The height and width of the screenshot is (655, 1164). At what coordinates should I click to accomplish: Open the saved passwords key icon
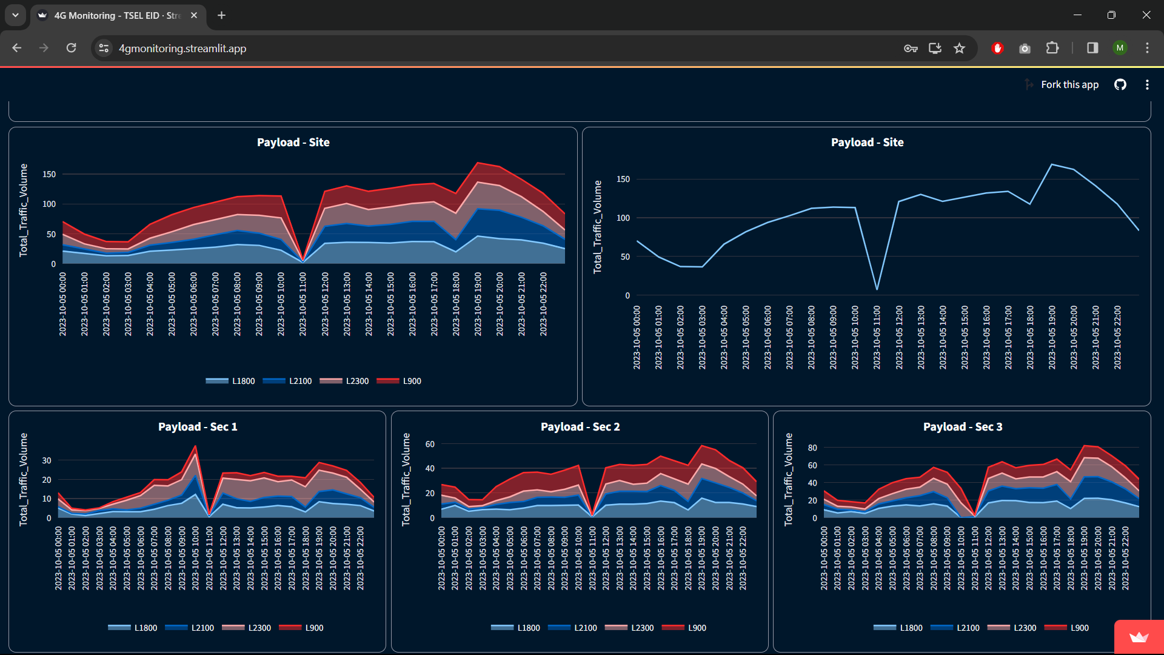pos(911,49)
